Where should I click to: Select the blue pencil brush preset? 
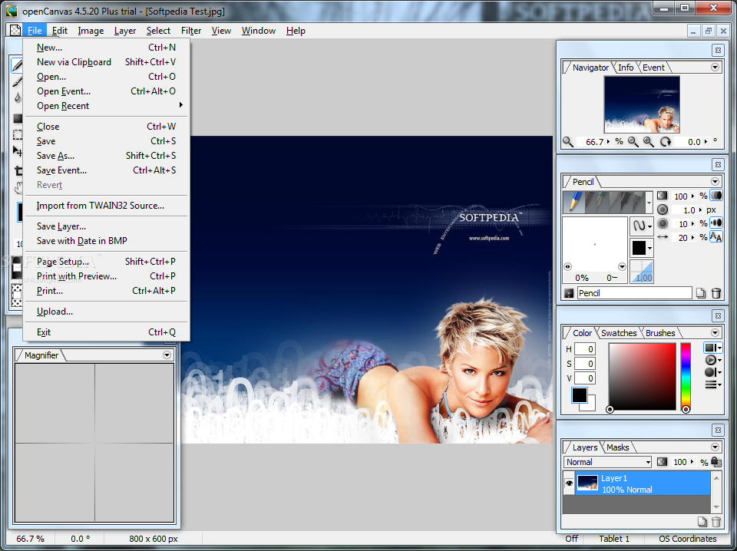(x=574, y=202)
